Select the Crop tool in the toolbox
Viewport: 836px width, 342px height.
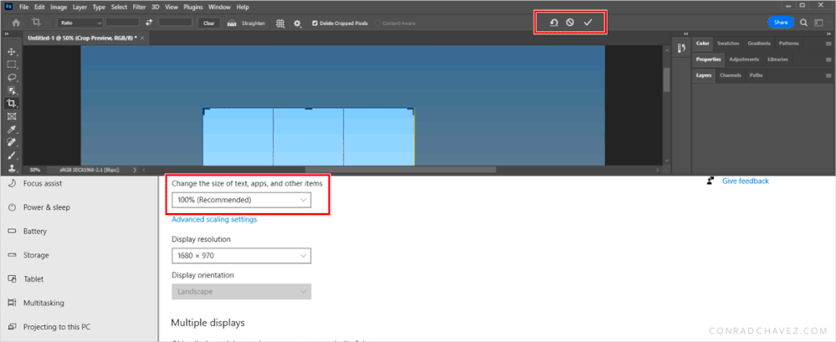click(11, 104)
